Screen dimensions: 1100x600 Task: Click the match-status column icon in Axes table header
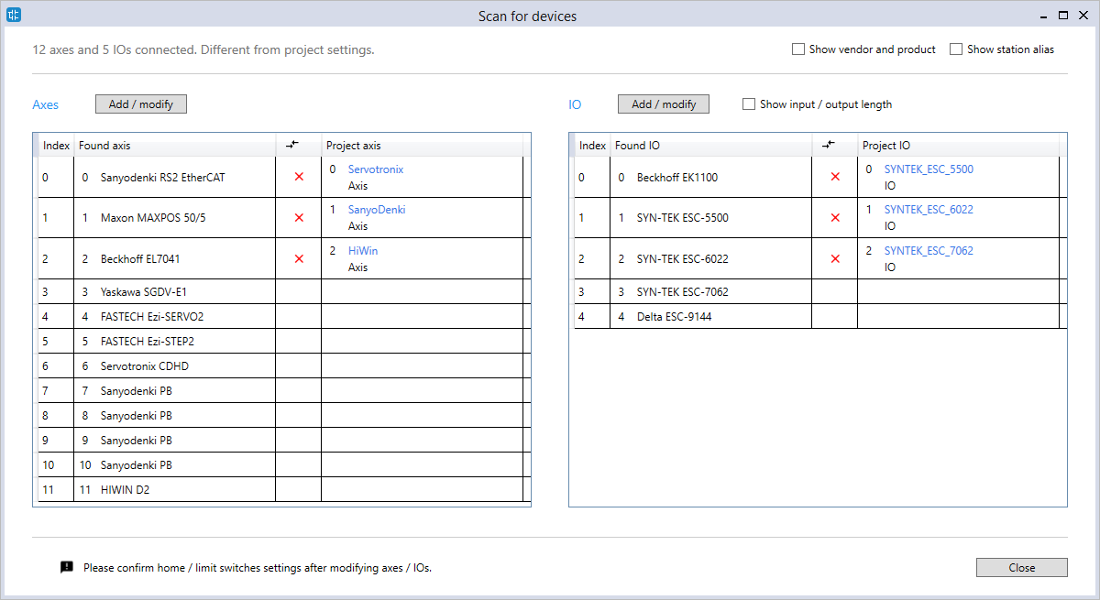(x=292, y=145)
